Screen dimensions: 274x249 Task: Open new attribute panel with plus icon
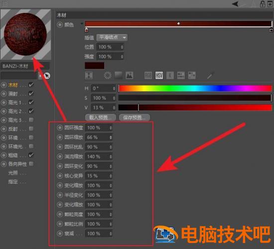pyautogui.click(x=270, y=4)
